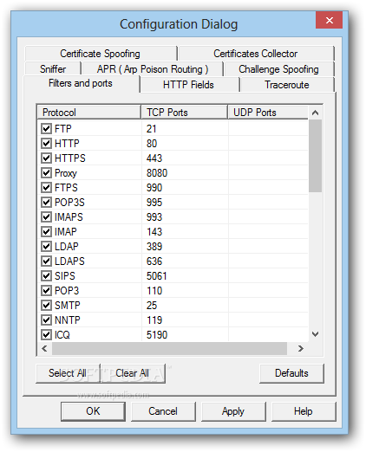Click the Select All button

[x=68, y=373]
